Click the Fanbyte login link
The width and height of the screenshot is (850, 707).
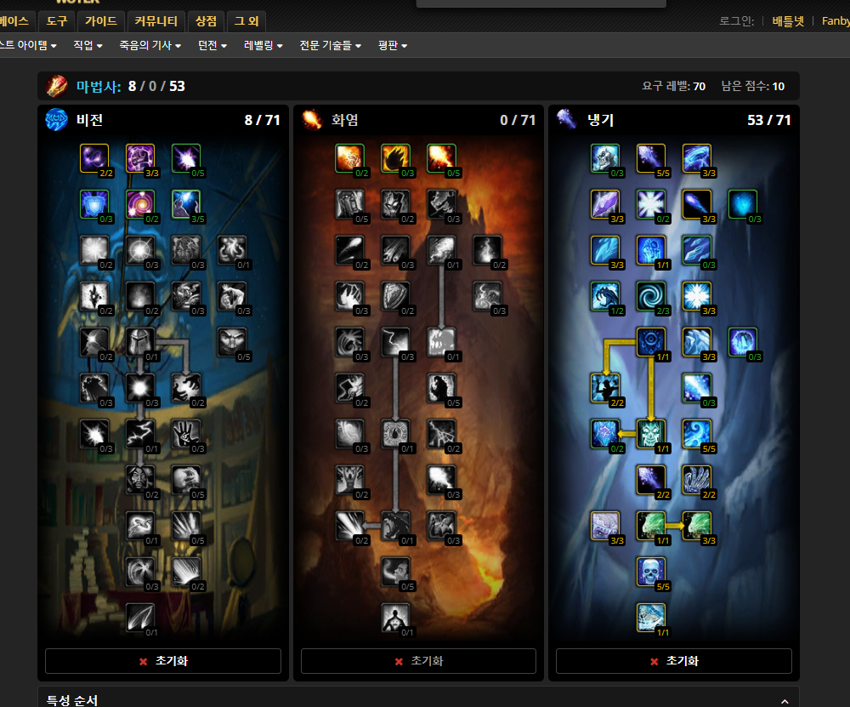tap(836, 21)
